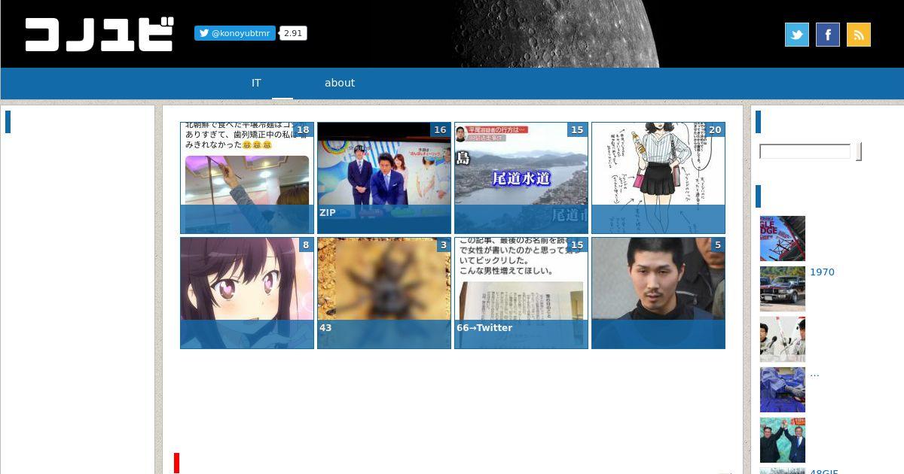Open the sidebar surgery room thumbnail
The height and width of the screenshot is (474, 904).
783,390
